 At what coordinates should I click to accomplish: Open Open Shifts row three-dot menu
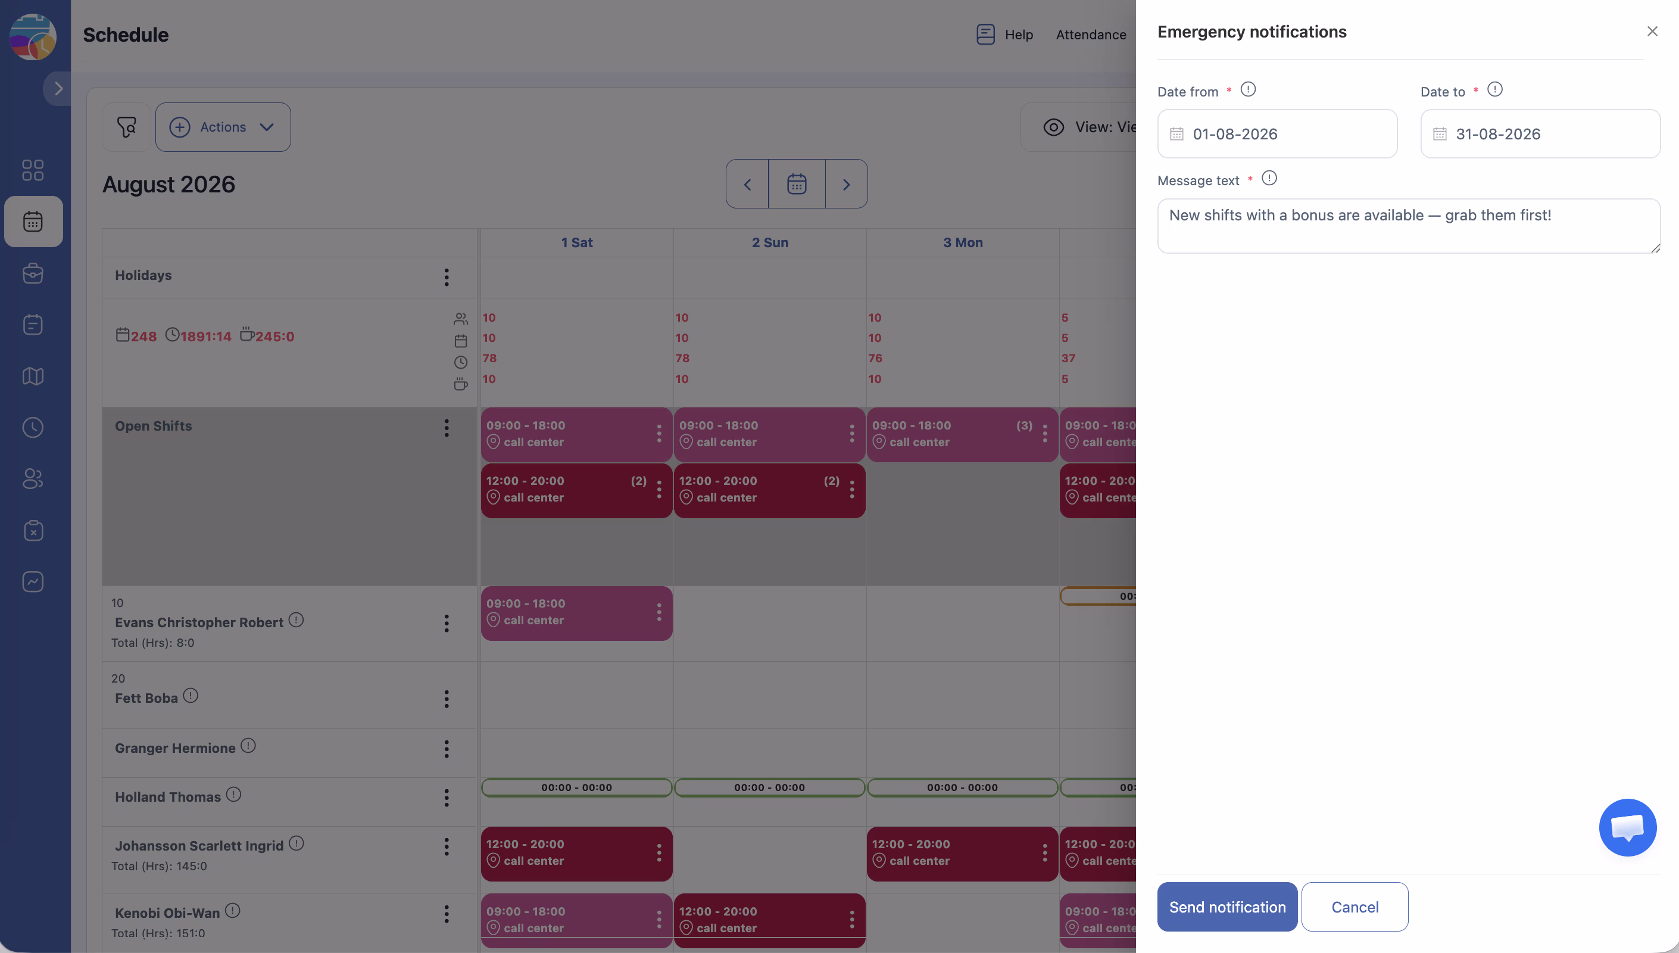point(446,428)
